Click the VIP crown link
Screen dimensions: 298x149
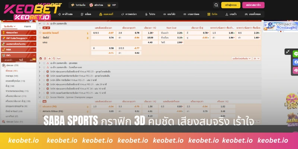click(112, 5)
